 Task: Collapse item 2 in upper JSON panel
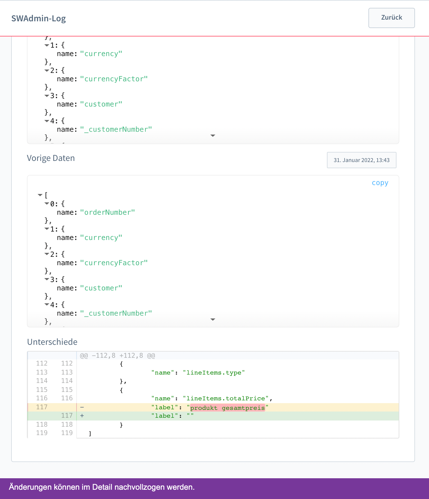[47, 70]
